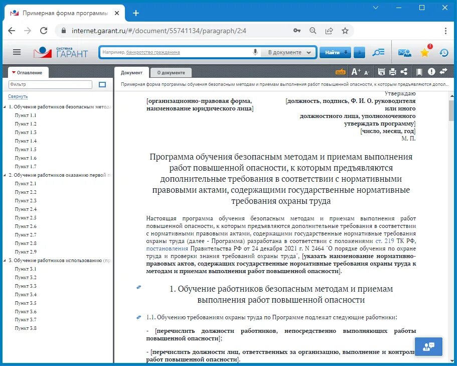Screen dimensions: 457x366
Task: Activate the microphone voice search icon
Action: tap(255, 52)
